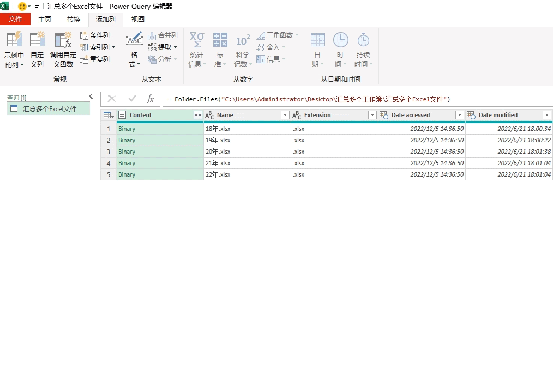Click the smiley feedback icon

point(22,7)
